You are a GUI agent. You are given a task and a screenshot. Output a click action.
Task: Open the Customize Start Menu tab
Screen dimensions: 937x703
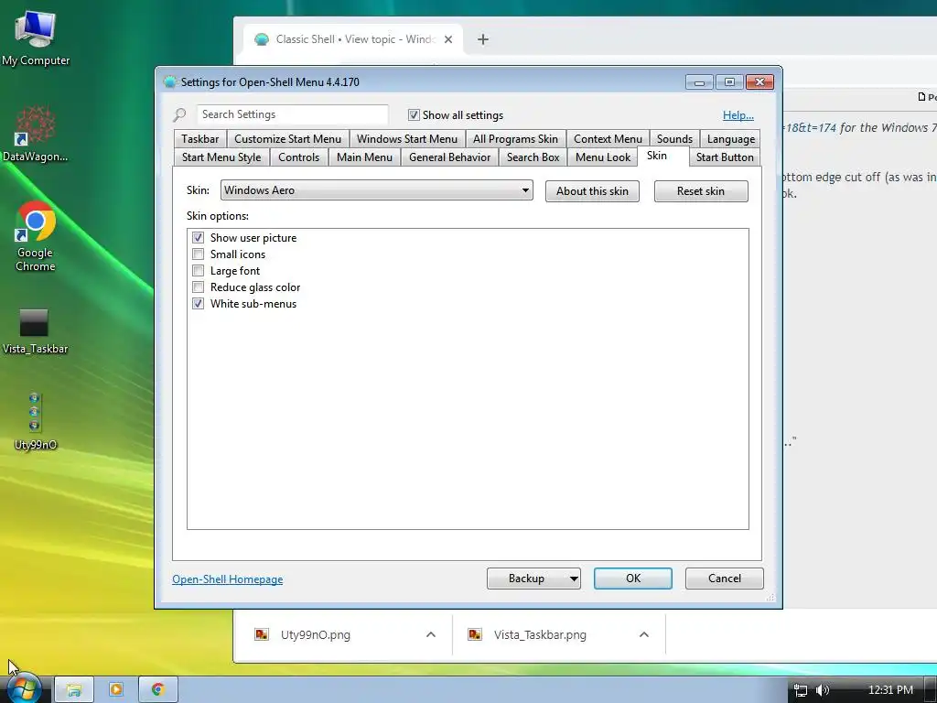point(288,139)
